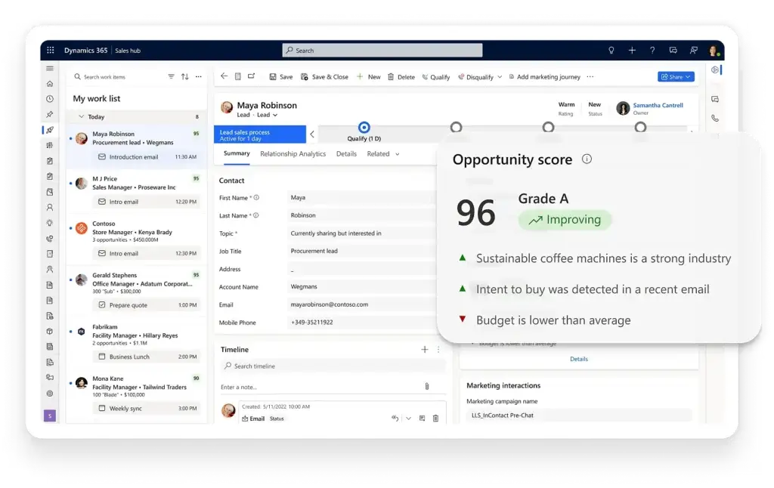Collapse the Today group in work list
Screen dimensions: 774x488
[82, 116]
